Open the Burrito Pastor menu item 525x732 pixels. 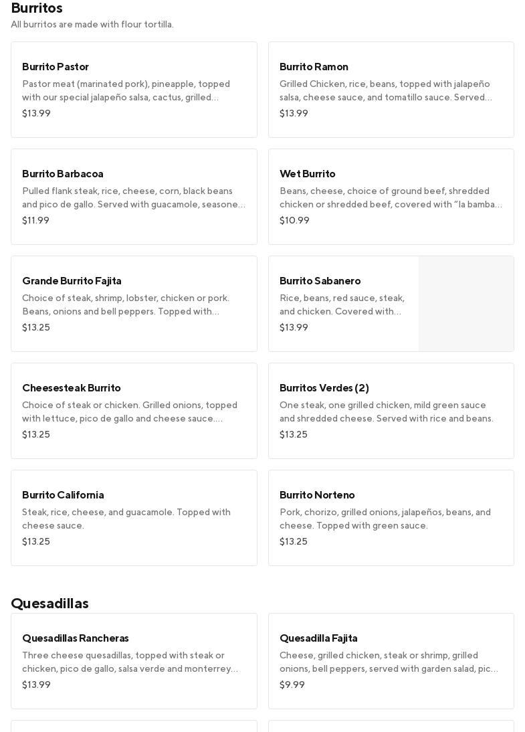(134, 90)
